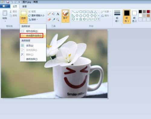Activate Color 1 selector
This screenshot has width=151, height=119.
[127, 17]
